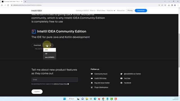
Task: Open the YouTube link
Action: tap(127, 78)
